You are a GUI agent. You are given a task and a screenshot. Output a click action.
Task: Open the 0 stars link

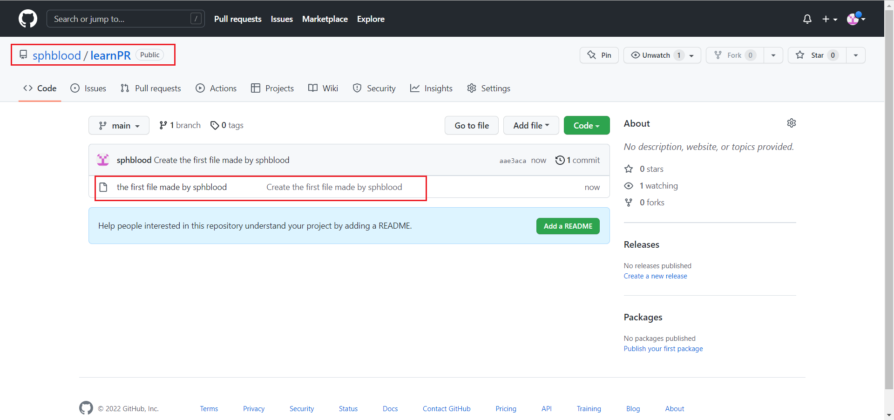[644, 169]
